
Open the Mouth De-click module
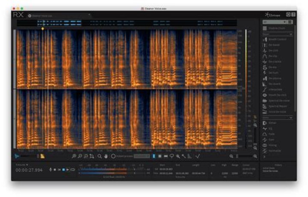click(x=275, y=95)
